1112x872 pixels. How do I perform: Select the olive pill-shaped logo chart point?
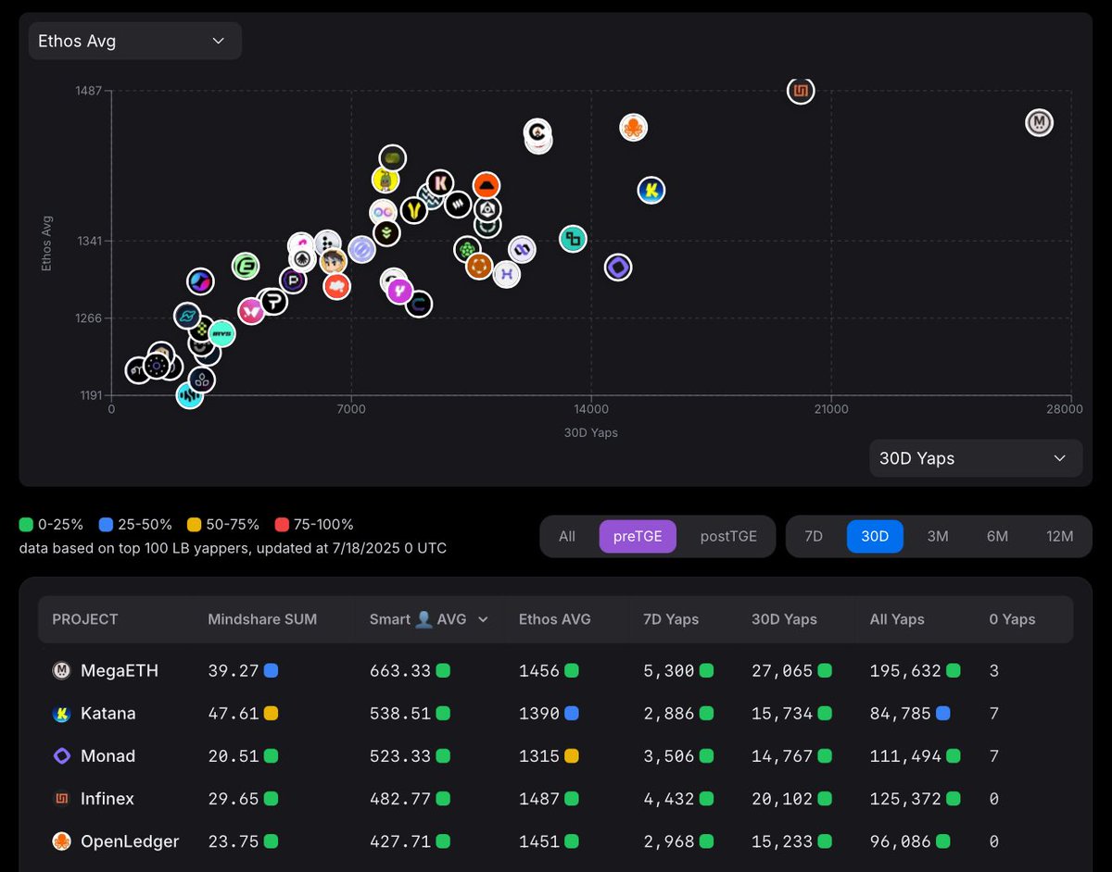pos(393,158)
